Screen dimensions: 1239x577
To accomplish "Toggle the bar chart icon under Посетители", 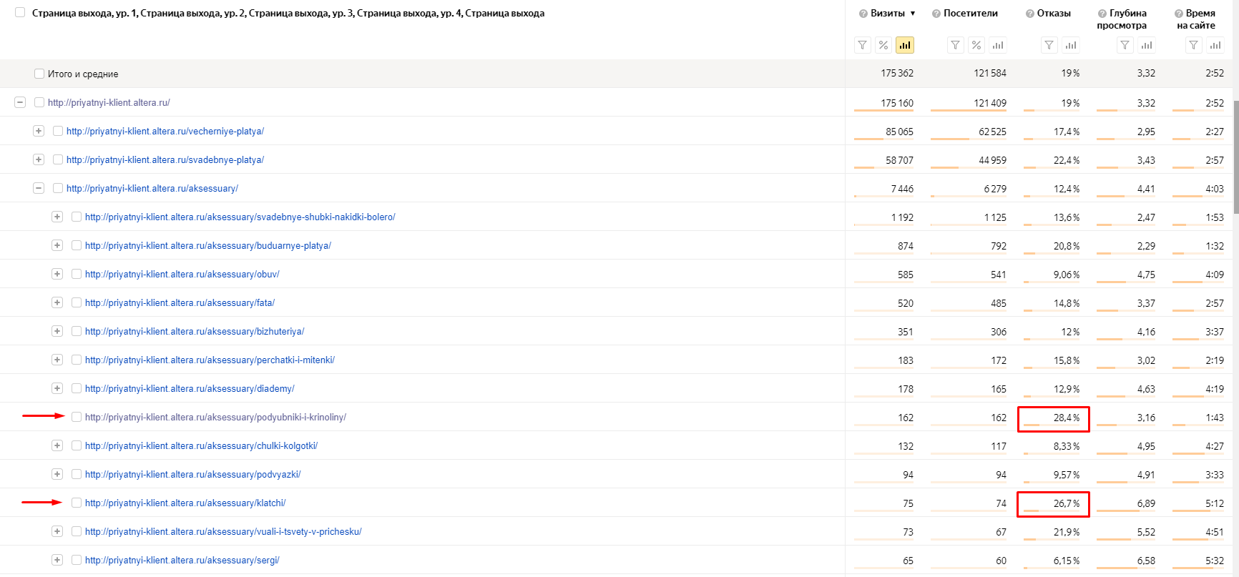I will [998, 45].
